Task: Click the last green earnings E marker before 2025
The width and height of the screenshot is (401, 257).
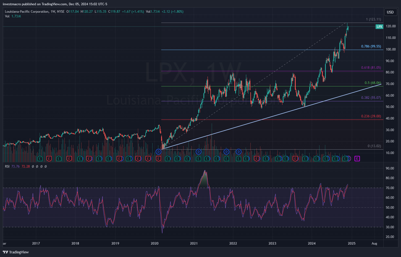Action: coord(345,158)
